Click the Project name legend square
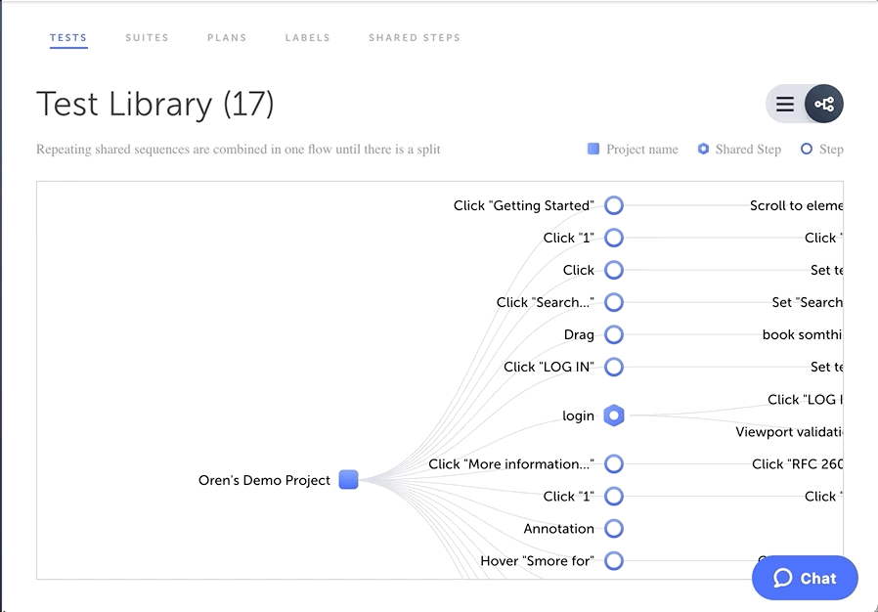The image size is (878, 612). (593, 149)
